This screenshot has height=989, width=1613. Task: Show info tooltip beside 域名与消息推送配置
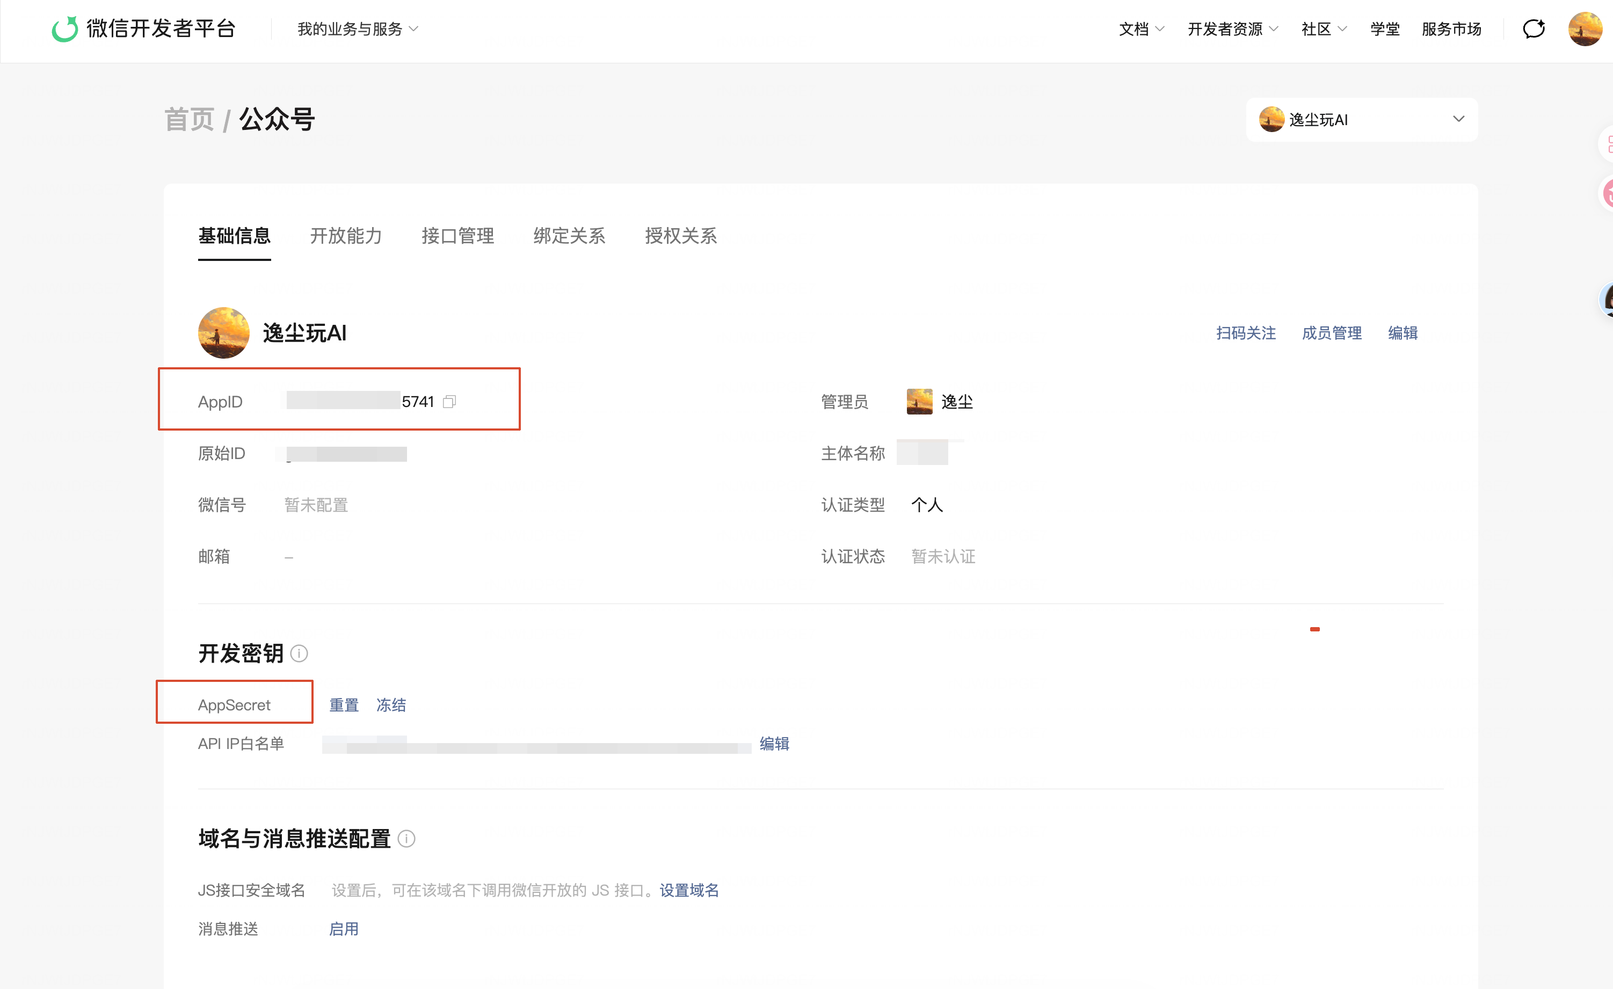coord(406,839)
